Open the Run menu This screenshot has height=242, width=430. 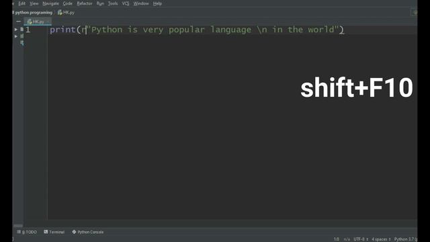(100, 3)
